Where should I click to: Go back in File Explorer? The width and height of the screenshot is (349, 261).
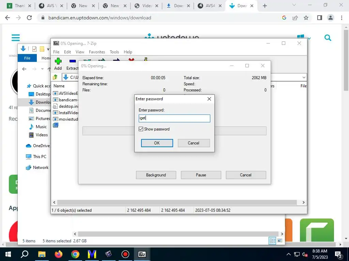pos(24,69)
